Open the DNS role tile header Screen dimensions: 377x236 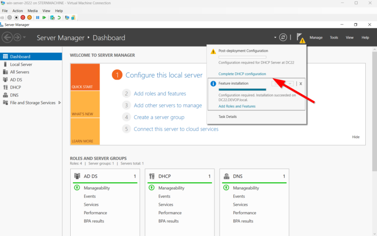254,176
